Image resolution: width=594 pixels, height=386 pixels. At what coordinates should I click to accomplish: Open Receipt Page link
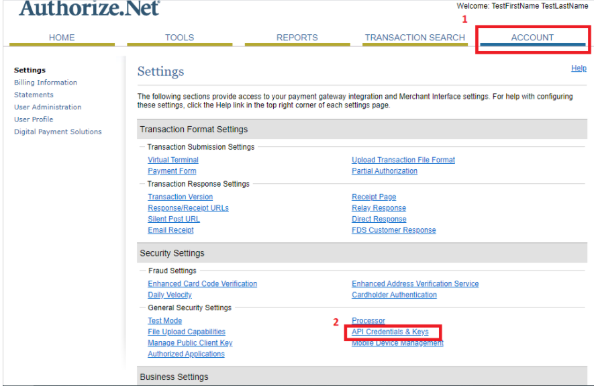pos(374,197)
